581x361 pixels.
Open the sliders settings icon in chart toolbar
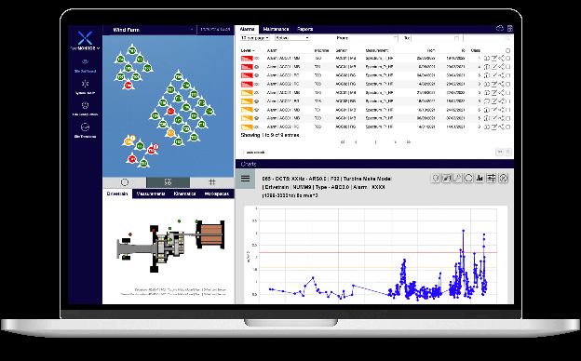(x=492, y=178)
